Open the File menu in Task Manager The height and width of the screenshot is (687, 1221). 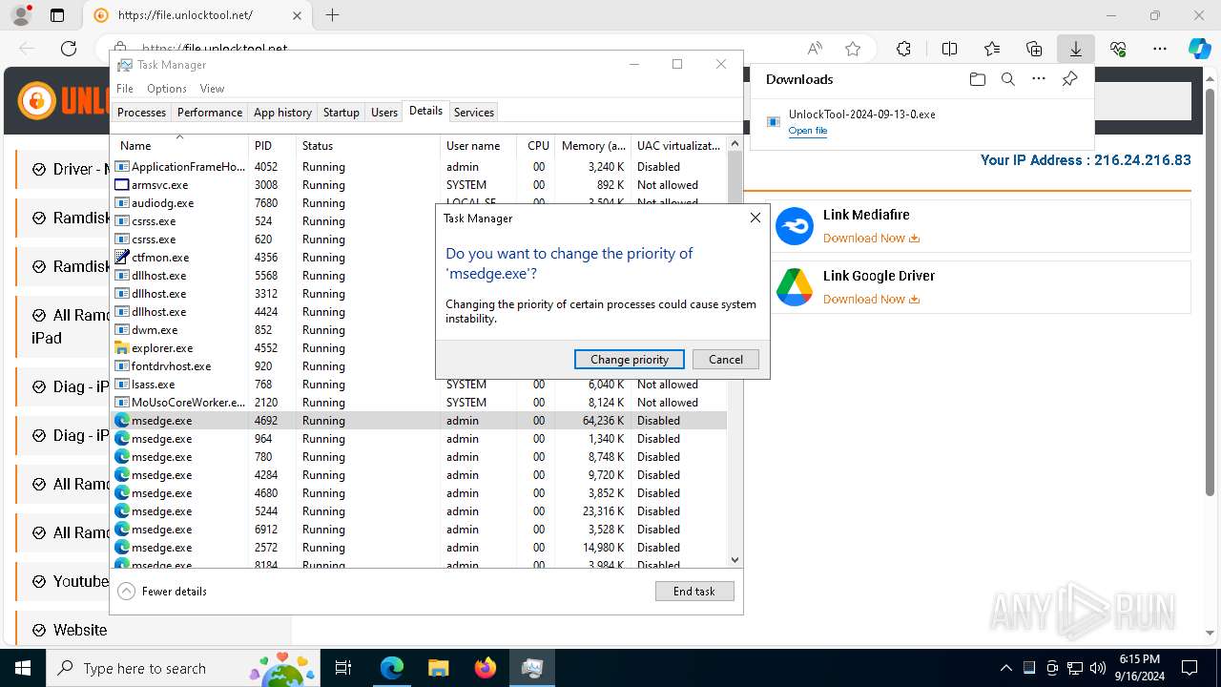pos(125,89)
